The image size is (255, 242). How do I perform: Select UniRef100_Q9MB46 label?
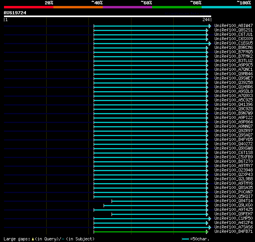[233, 74]
